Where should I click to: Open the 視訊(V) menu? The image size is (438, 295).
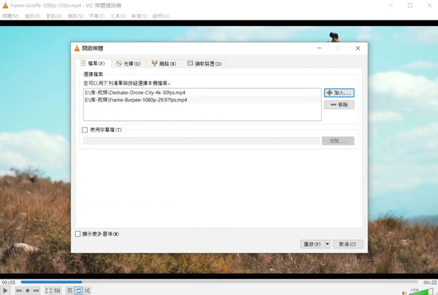point(75,16)
